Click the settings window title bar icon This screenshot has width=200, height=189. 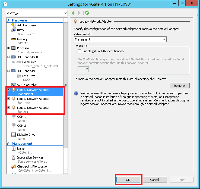pyautogui.click(x=5, y=4)
